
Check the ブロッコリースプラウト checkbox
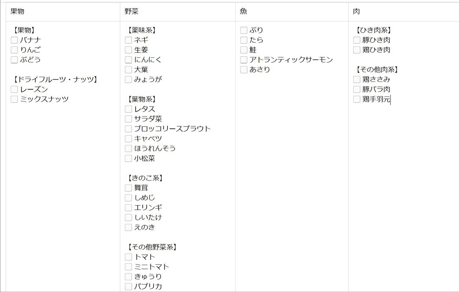(128, 129)
